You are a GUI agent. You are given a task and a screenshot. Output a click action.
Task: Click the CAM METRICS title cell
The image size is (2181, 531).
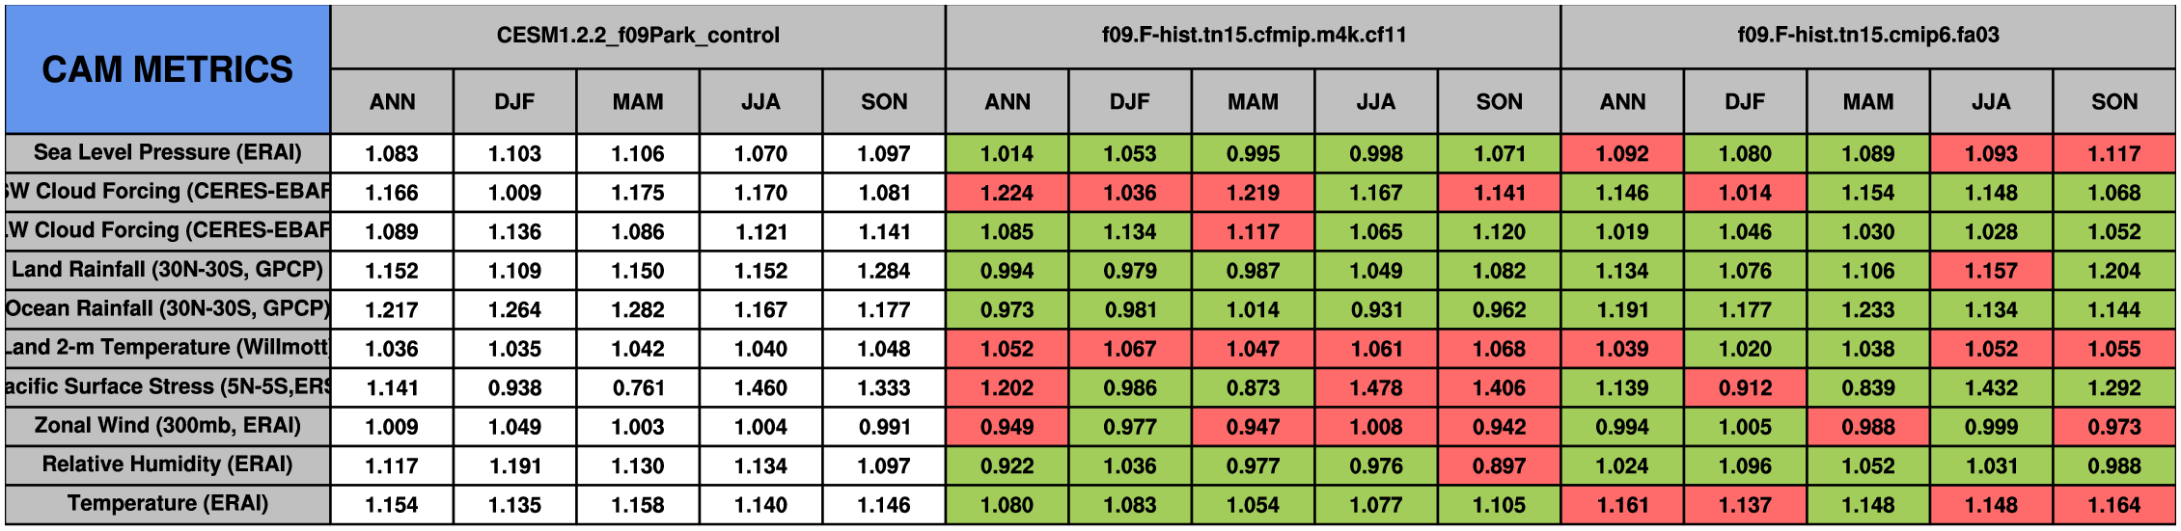pos(168,69)
